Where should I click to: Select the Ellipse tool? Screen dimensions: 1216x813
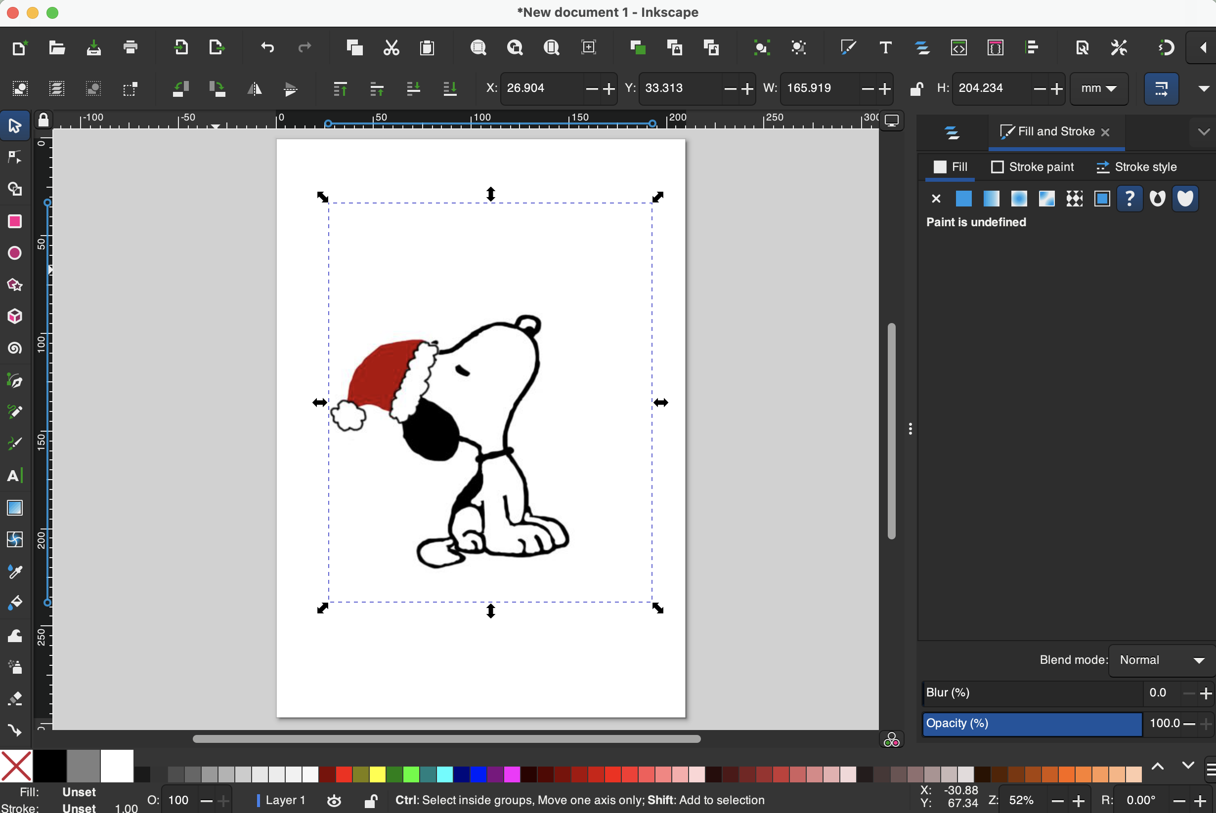pyautogui.click(x=14, y=253)
